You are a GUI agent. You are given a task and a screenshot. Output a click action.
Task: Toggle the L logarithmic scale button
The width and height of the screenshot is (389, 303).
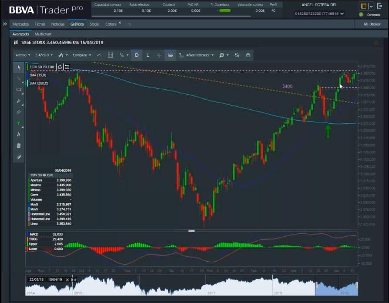point(148,55)
